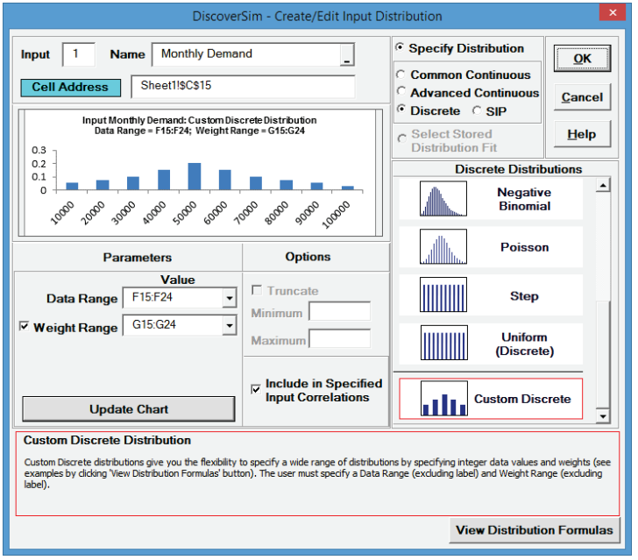This screenshot has height=560, width=638.
Task: Click the Poisson label
Action: (x=524, y=247)
